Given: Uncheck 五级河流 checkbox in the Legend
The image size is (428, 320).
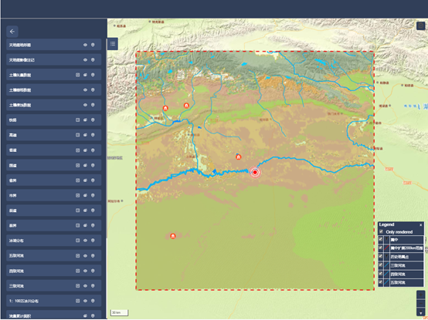Looking at the screenshot, I should click(381, 282).
